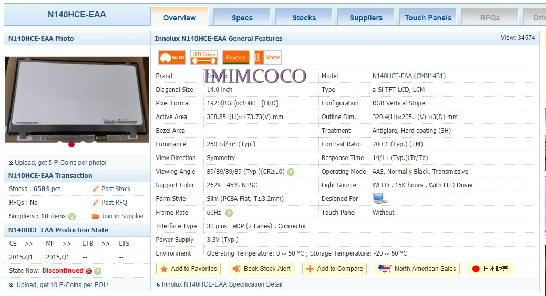The image size is (546, 296).
Task: Click the N140HCE-EAA title header
Action: click(x=77, y=14)
